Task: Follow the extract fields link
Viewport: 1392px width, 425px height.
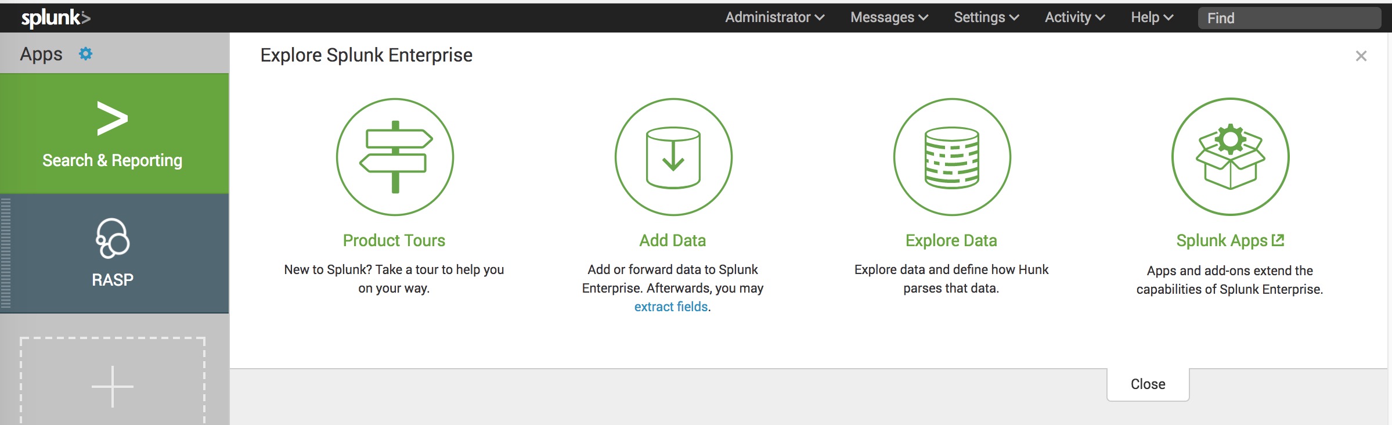Action: point(671,307)
